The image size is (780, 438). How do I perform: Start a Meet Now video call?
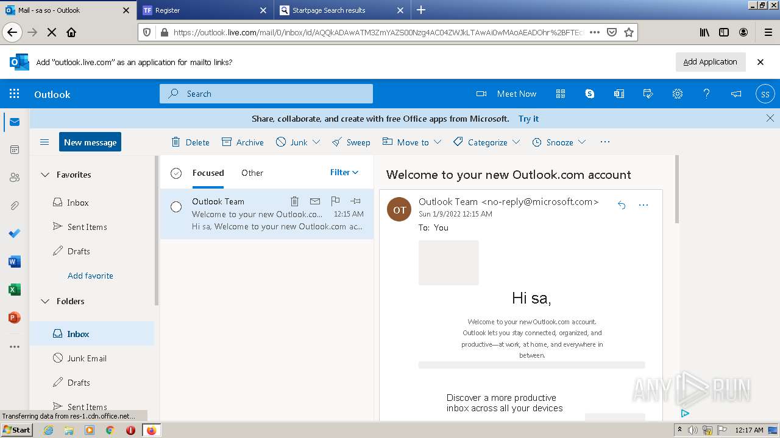pyautogui.click(x=506, y=94)
